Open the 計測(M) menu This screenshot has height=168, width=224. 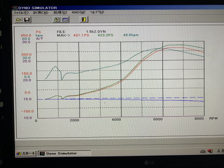click(41, 13)
